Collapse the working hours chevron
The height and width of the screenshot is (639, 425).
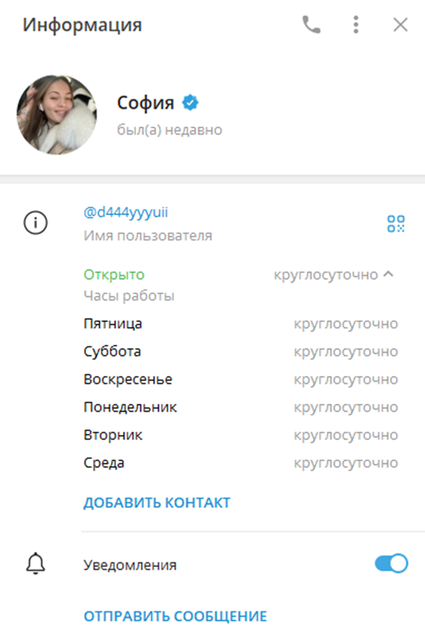[389, 274]
